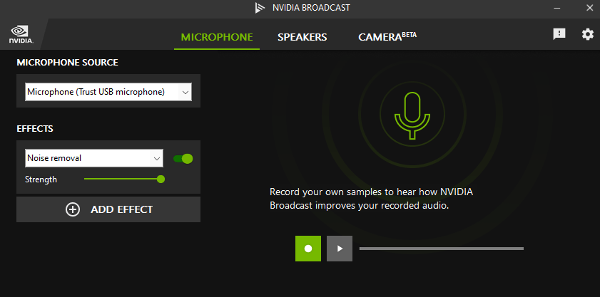Click the audio playback progress bar
This screenshot has height=297, width=600.
tap(441, 249)
